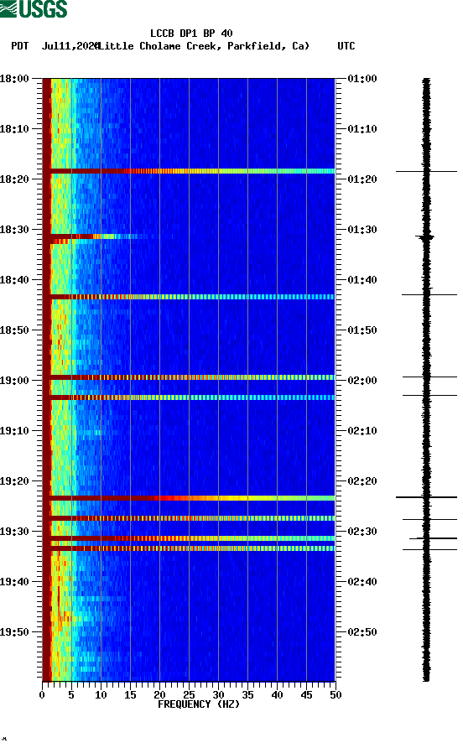
Task: Click the broadband event band near 18:18
Action: 189,171
